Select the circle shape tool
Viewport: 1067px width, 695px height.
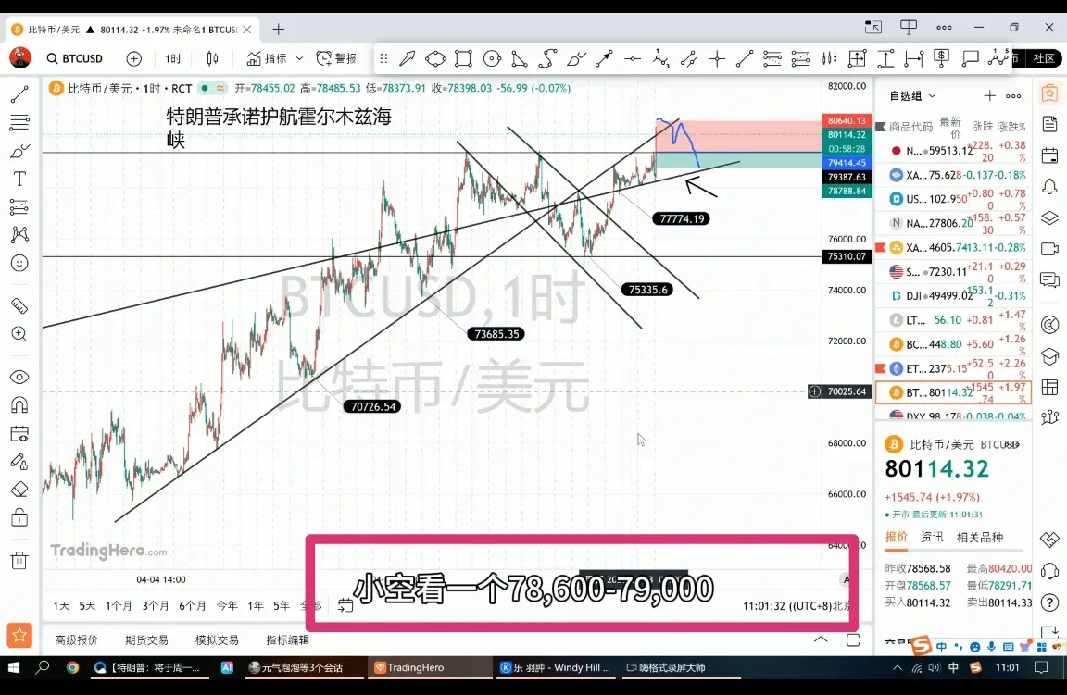pos(492,58)
